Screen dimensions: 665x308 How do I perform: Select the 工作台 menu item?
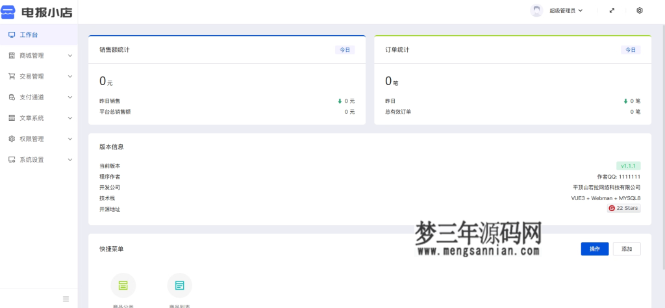(x=38, y=35)
